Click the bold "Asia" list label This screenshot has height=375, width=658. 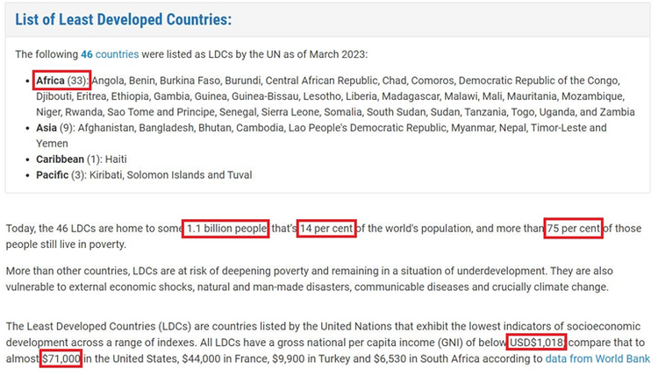coord(46,128)
